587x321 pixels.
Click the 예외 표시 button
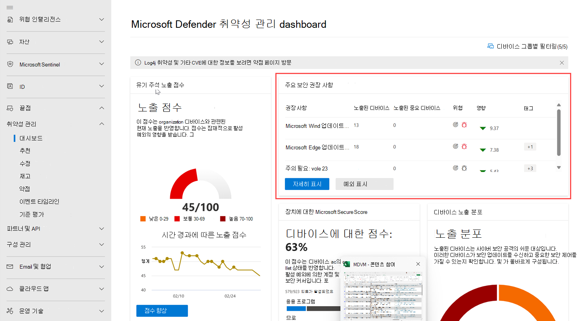point(364,184)
